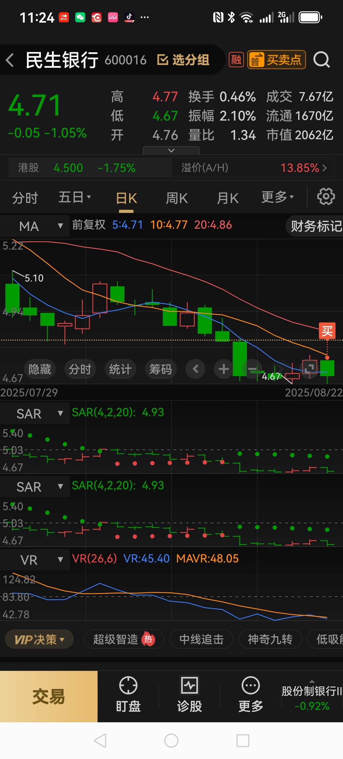Tap the 2025/08/22 date label

(314, 393)
